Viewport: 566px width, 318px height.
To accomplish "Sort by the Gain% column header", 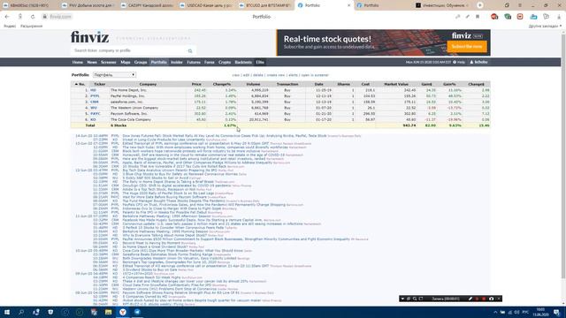I will [449, 84].
